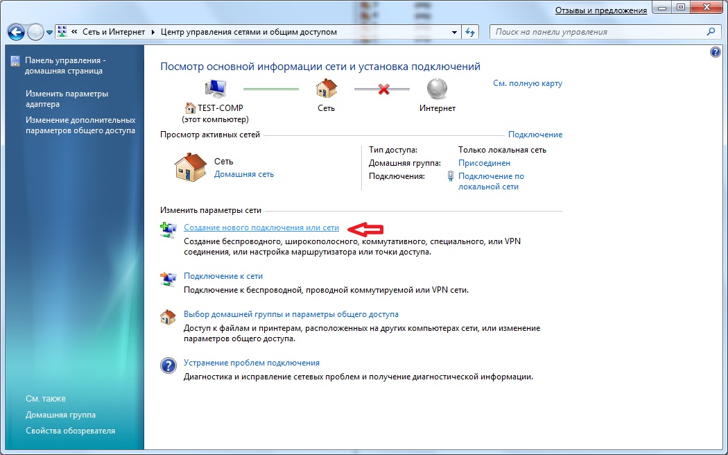Click the 'Просмотр активных сетей' section heading

[x=210, y=135]
